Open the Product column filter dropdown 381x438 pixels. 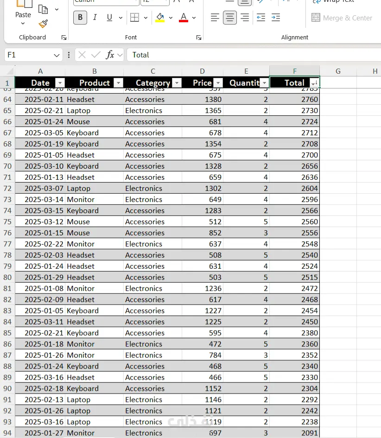pos(119,83)
